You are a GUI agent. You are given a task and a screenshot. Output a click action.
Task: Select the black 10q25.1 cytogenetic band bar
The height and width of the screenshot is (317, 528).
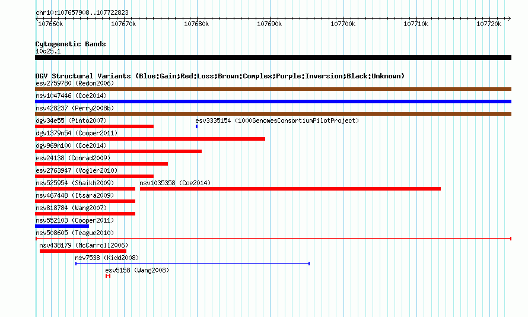coord(273,58)
